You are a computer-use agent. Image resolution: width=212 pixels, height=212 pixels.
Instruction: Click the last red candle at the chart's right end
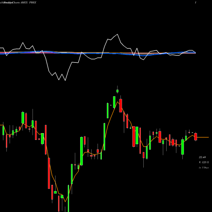(195, 137)
